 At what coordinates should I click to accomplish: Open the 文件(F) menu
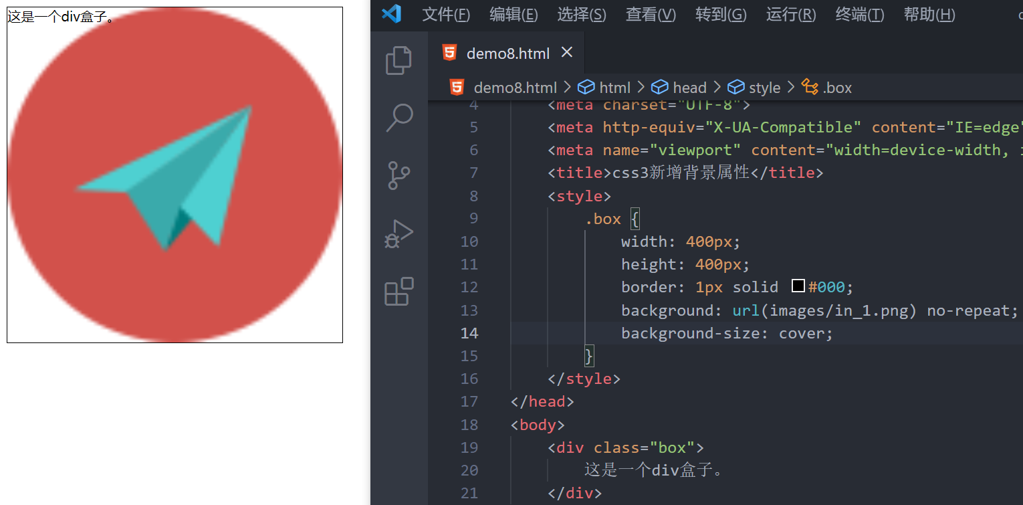coord(447,14)
